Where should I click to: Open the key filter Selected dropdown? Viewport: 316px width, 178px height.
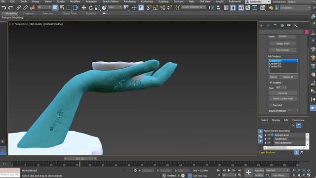click(277, 171)
